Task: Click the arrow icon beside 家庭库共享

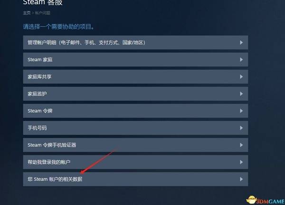Action: click(x=241, y=77)
